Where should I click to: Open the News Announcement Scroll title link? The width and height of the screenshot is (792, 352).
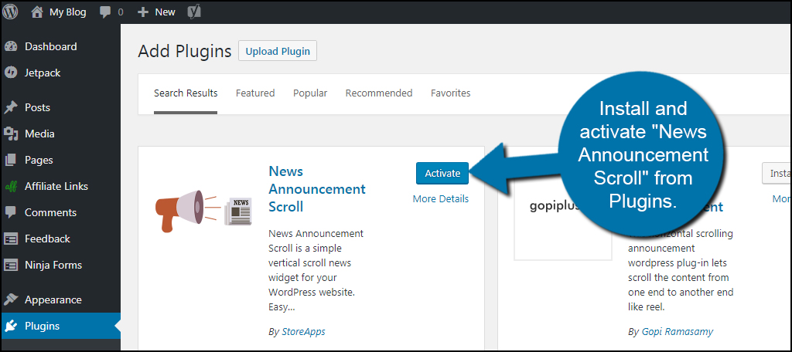[x=316, y=189]
